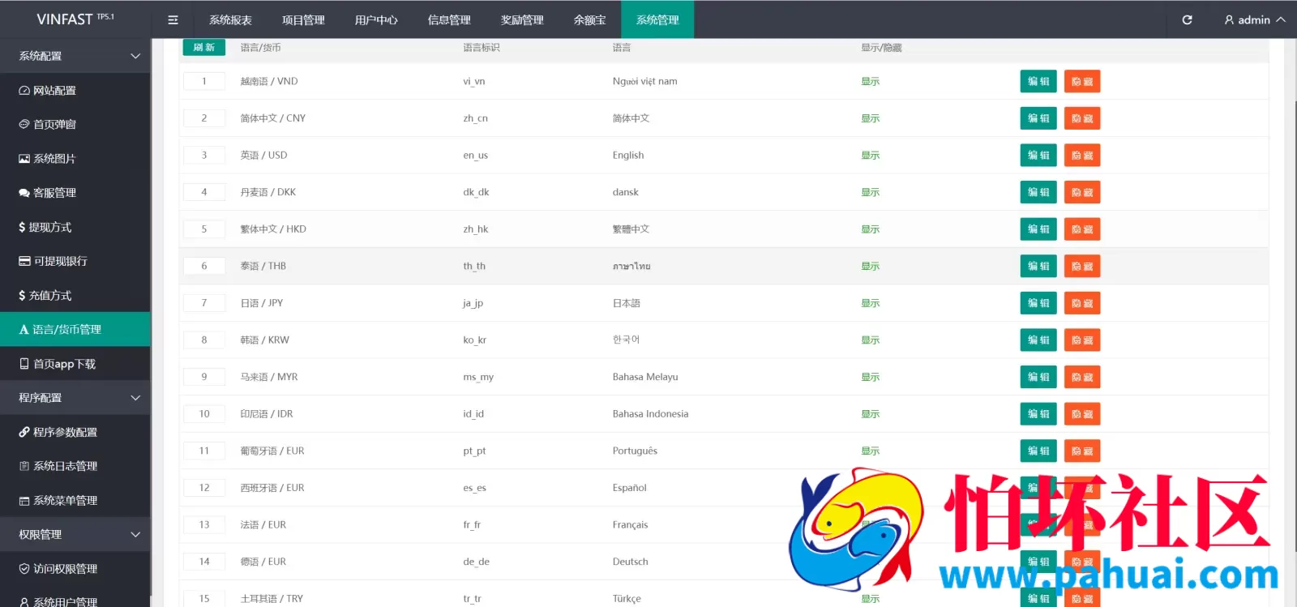Screen dimensions: 1297x607
Task: Hide the 英语 / USD language
Action: [1082, 155]
